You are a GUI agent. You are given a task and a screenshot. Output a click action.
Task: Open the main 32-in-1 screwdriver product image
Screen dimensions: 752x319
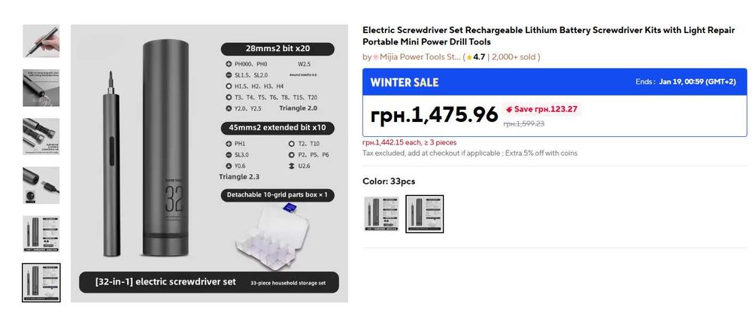coord(209,163)
